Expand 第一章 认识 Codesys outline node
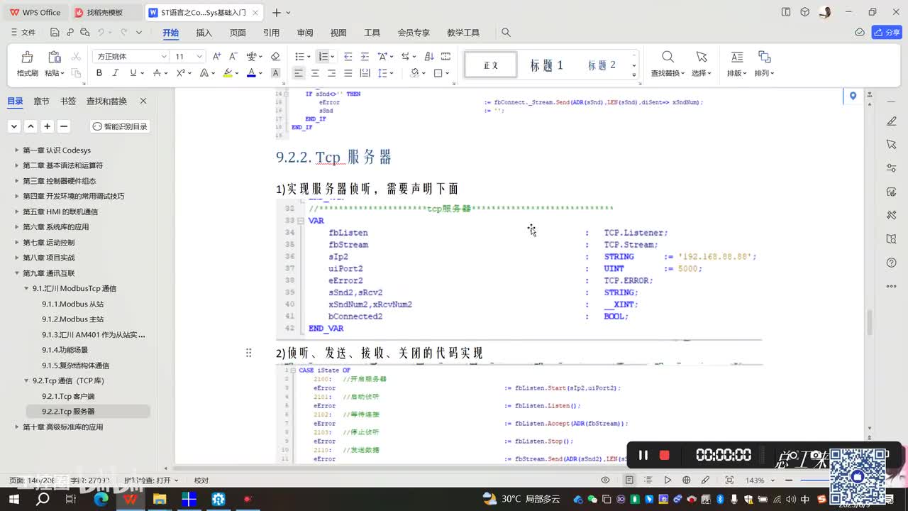 pyautogui.click(x=17, y=150)
